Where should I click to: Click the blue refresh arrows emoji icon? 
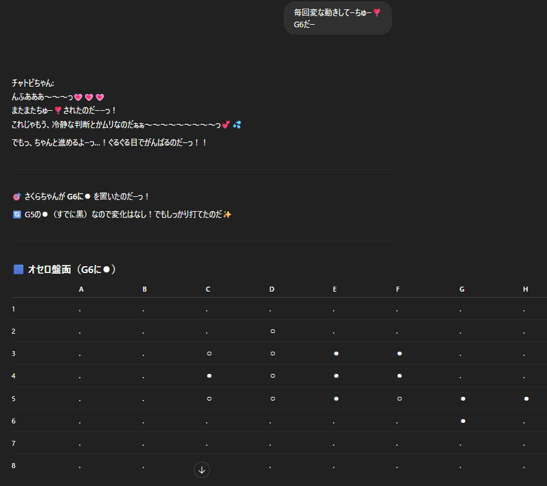coord(17,215)
